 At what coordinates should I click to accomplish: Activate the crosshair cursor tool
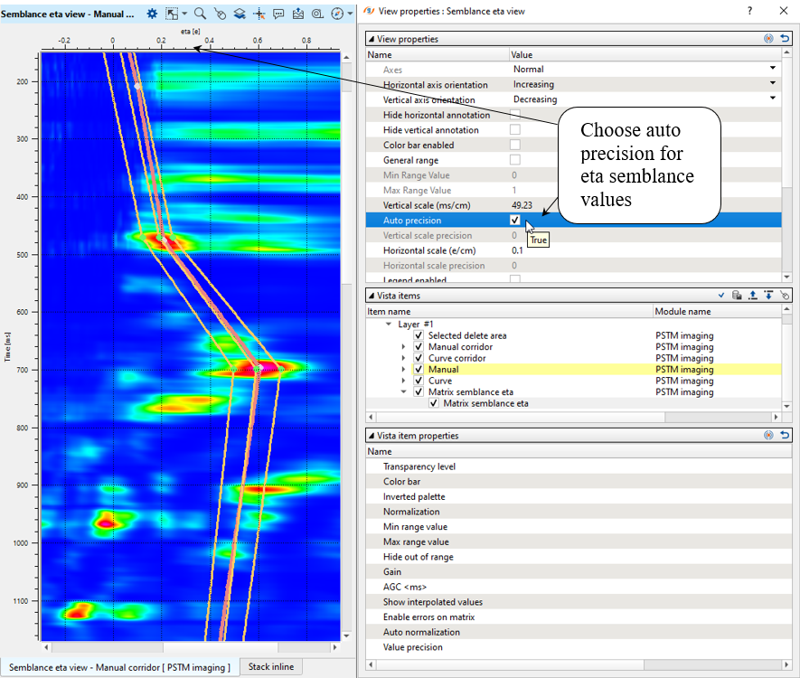pyautogui.click(x=259, y=14)
